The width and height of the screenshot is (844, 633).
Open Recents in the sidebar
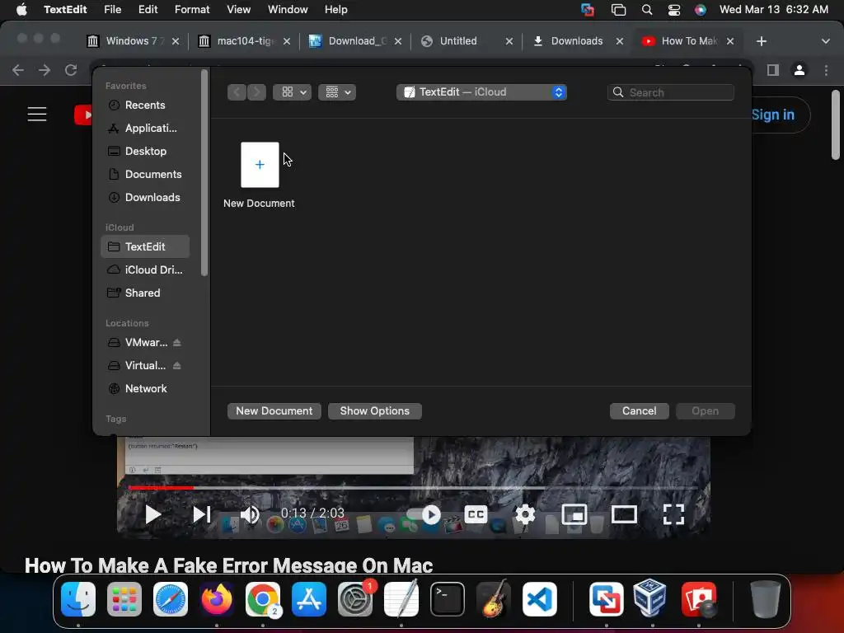pos(144,105)
